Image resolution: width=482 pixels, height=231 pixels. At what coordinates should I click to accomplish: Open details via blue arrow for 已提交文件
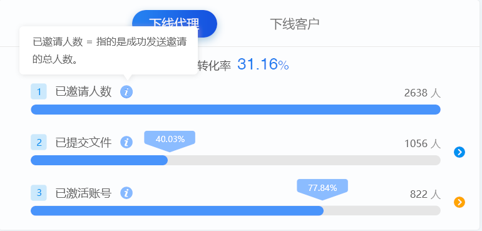459,152
